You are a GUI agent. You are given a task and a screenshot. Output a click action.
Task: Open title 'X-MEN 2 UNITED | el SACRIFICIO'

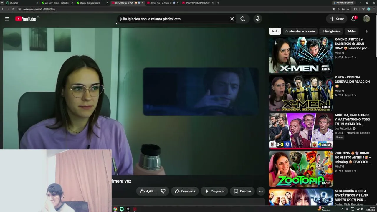pyautogui.click(x=352, y=44)
